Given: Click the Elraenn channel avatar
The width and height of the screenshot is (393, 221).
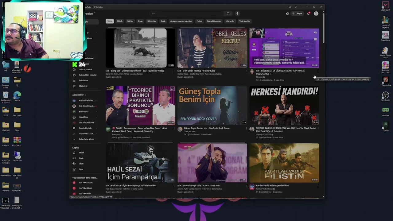Looking at the screenshot, I should [x=252, y=72].
